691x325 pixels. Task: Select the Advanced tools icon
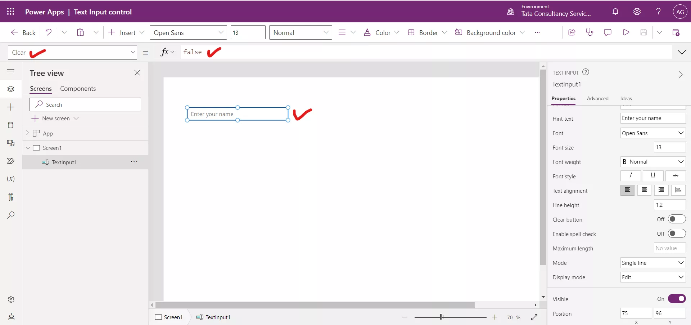click(x=11, y=197)
